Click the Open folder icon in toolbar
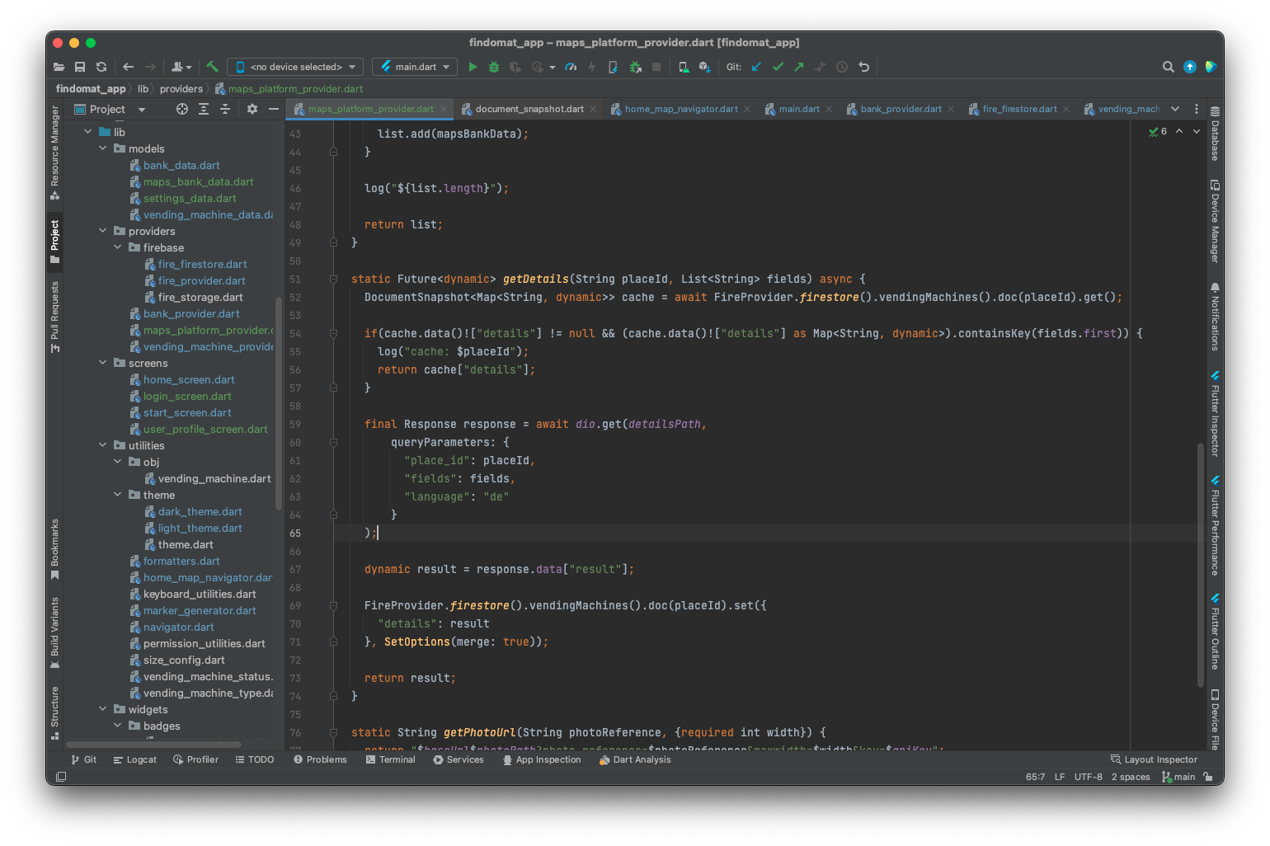1270x846 pixels. (x=59, y=67)
